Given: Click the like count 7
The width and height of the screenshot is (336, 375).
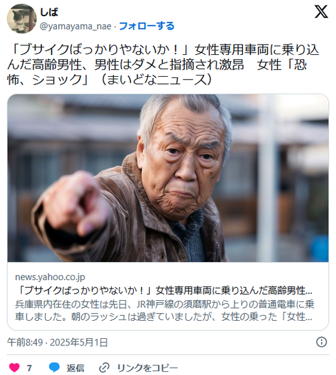Looking at the screenshot, I should pyautogui.click(x=29, y=368).
